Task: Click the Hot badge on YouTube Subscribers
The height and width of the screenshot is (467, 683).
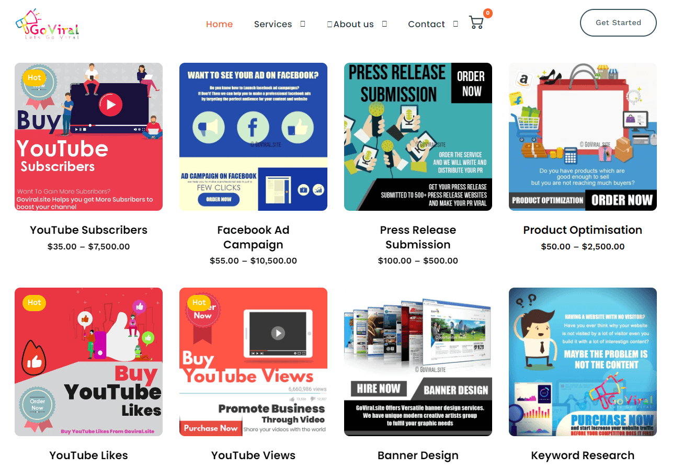Action: (x=34, y=77)
